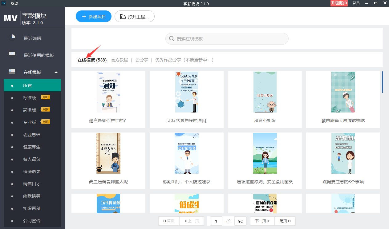Open the 假期出行，个人防控建议 template thumbnail
The image size is (389, 229).
(x=187, y=153)
